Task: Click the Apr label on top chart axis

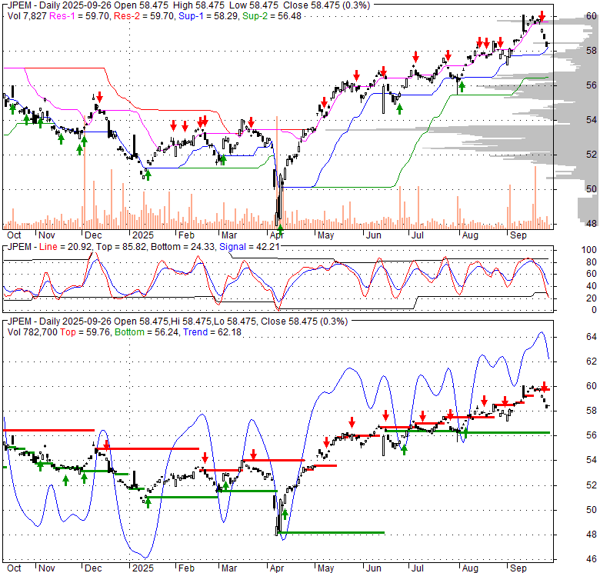Action: click(x=277, y=235)
